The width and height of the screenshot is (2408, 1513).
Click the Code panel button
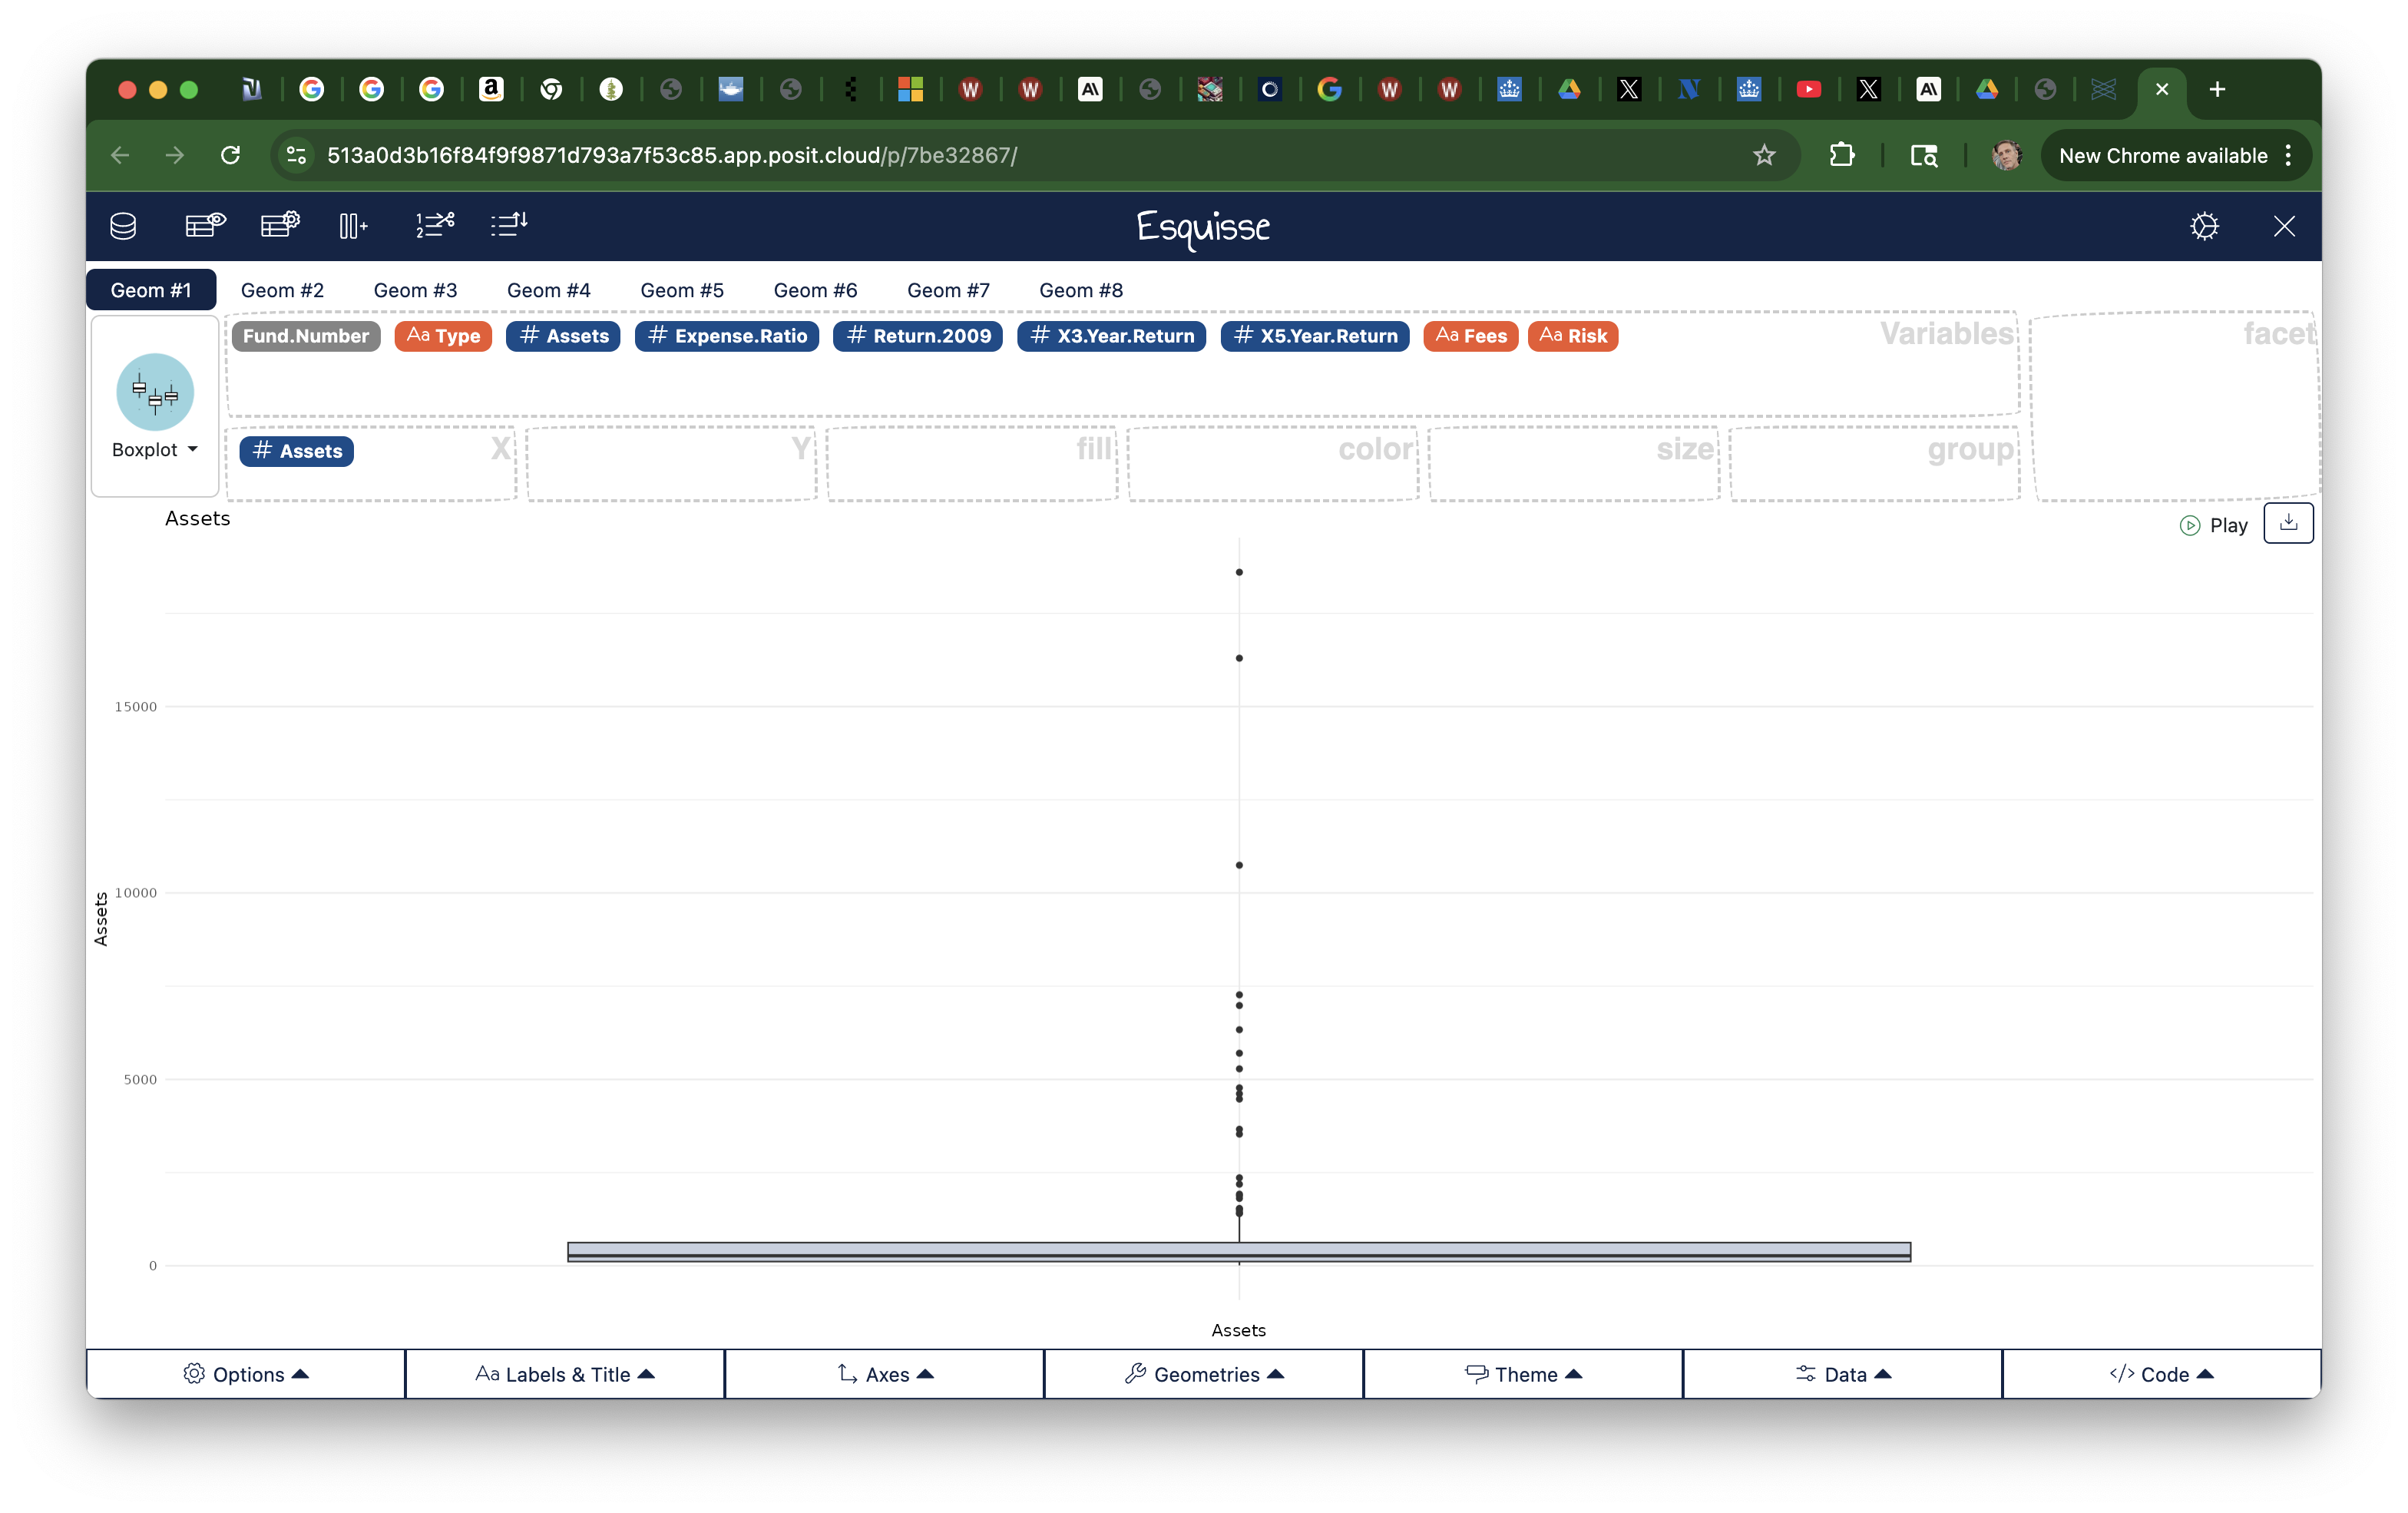tap(2162, 1374)
